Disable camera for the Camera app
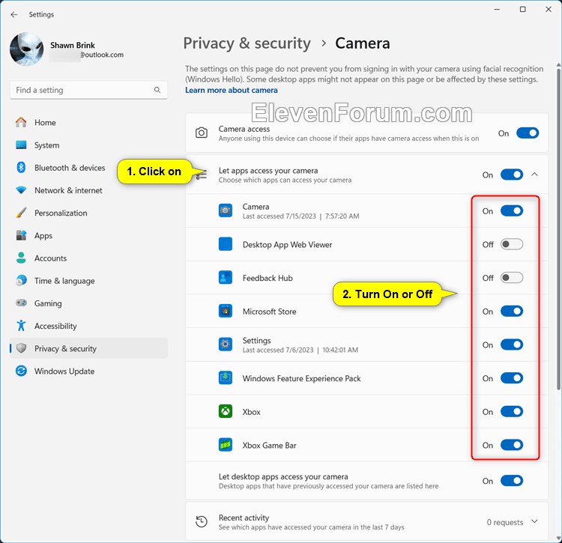The width and height of the screenshot is (562, 543). tap(512, 211)
